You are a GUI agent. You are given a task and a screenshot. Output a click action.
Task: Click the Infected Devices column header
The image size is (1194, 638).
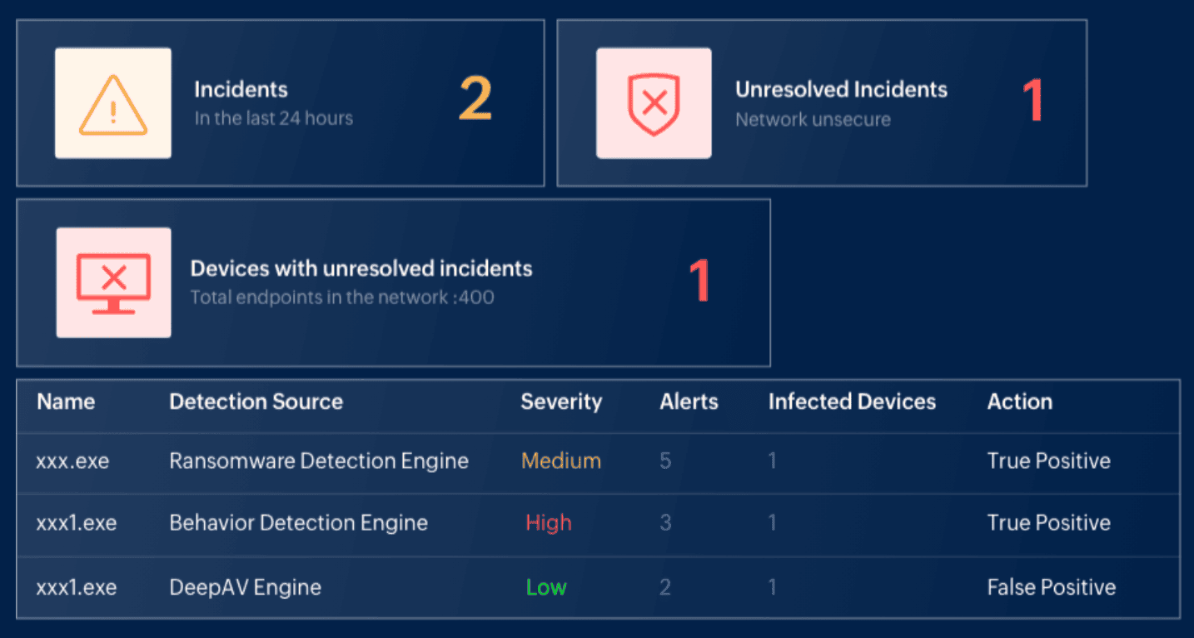tap(852, 401)
